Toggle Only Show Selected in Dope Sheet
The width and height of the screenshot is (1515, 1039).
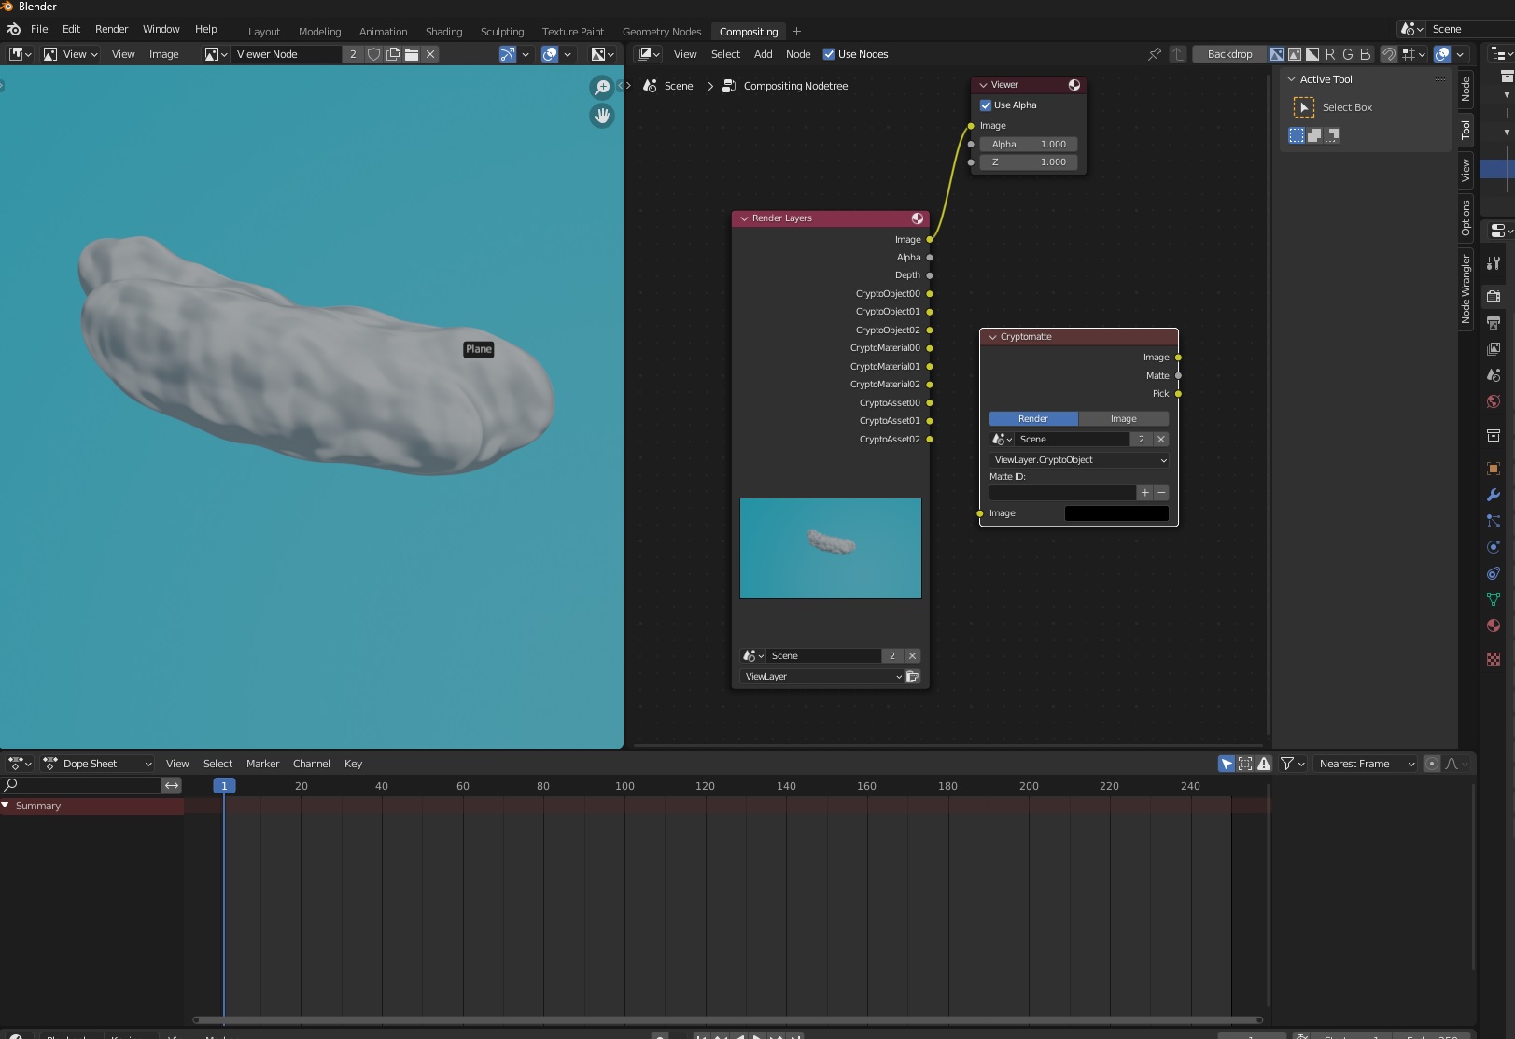[x=1227, y=764]
